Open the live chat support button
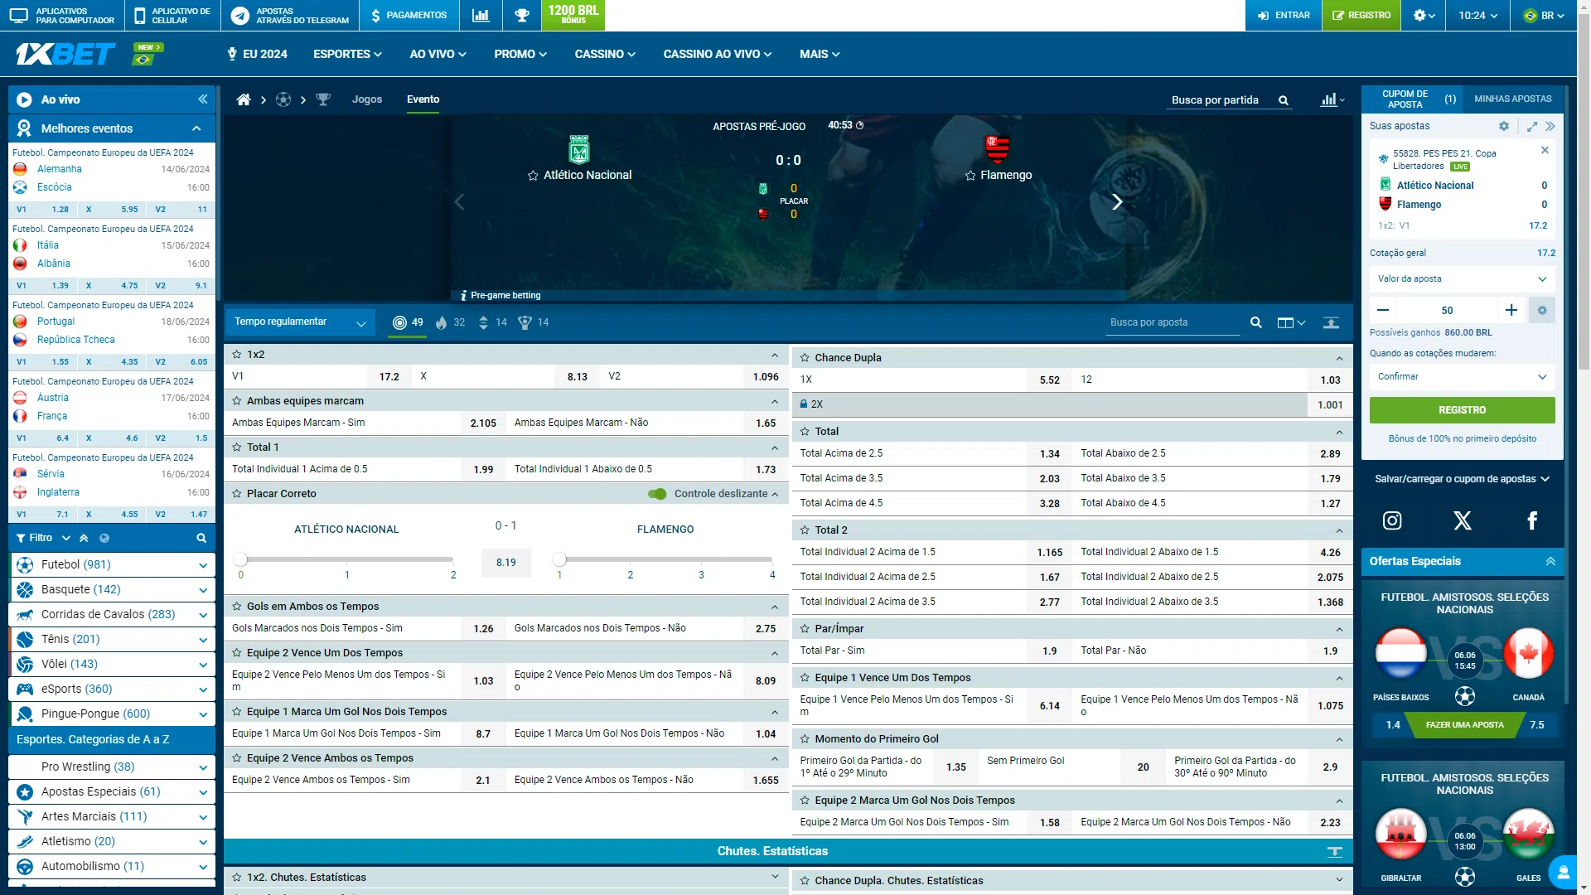 1563,872
